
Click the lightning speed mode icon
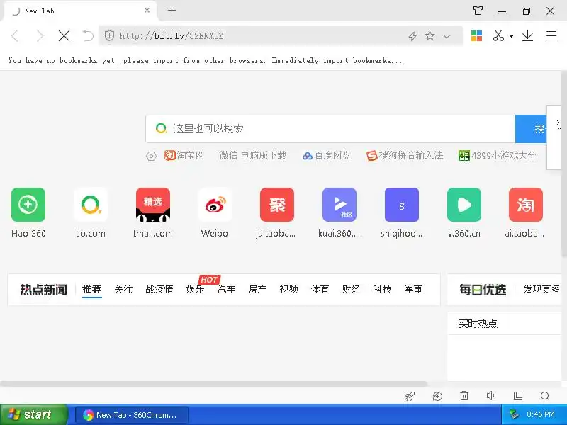[x=412, y=36]
